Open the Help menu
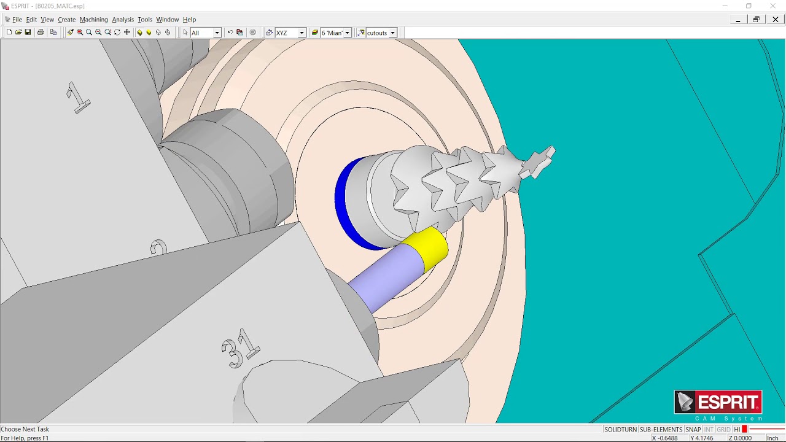The width and height of the screenshot is (786, 442). [x=189, y=20]
